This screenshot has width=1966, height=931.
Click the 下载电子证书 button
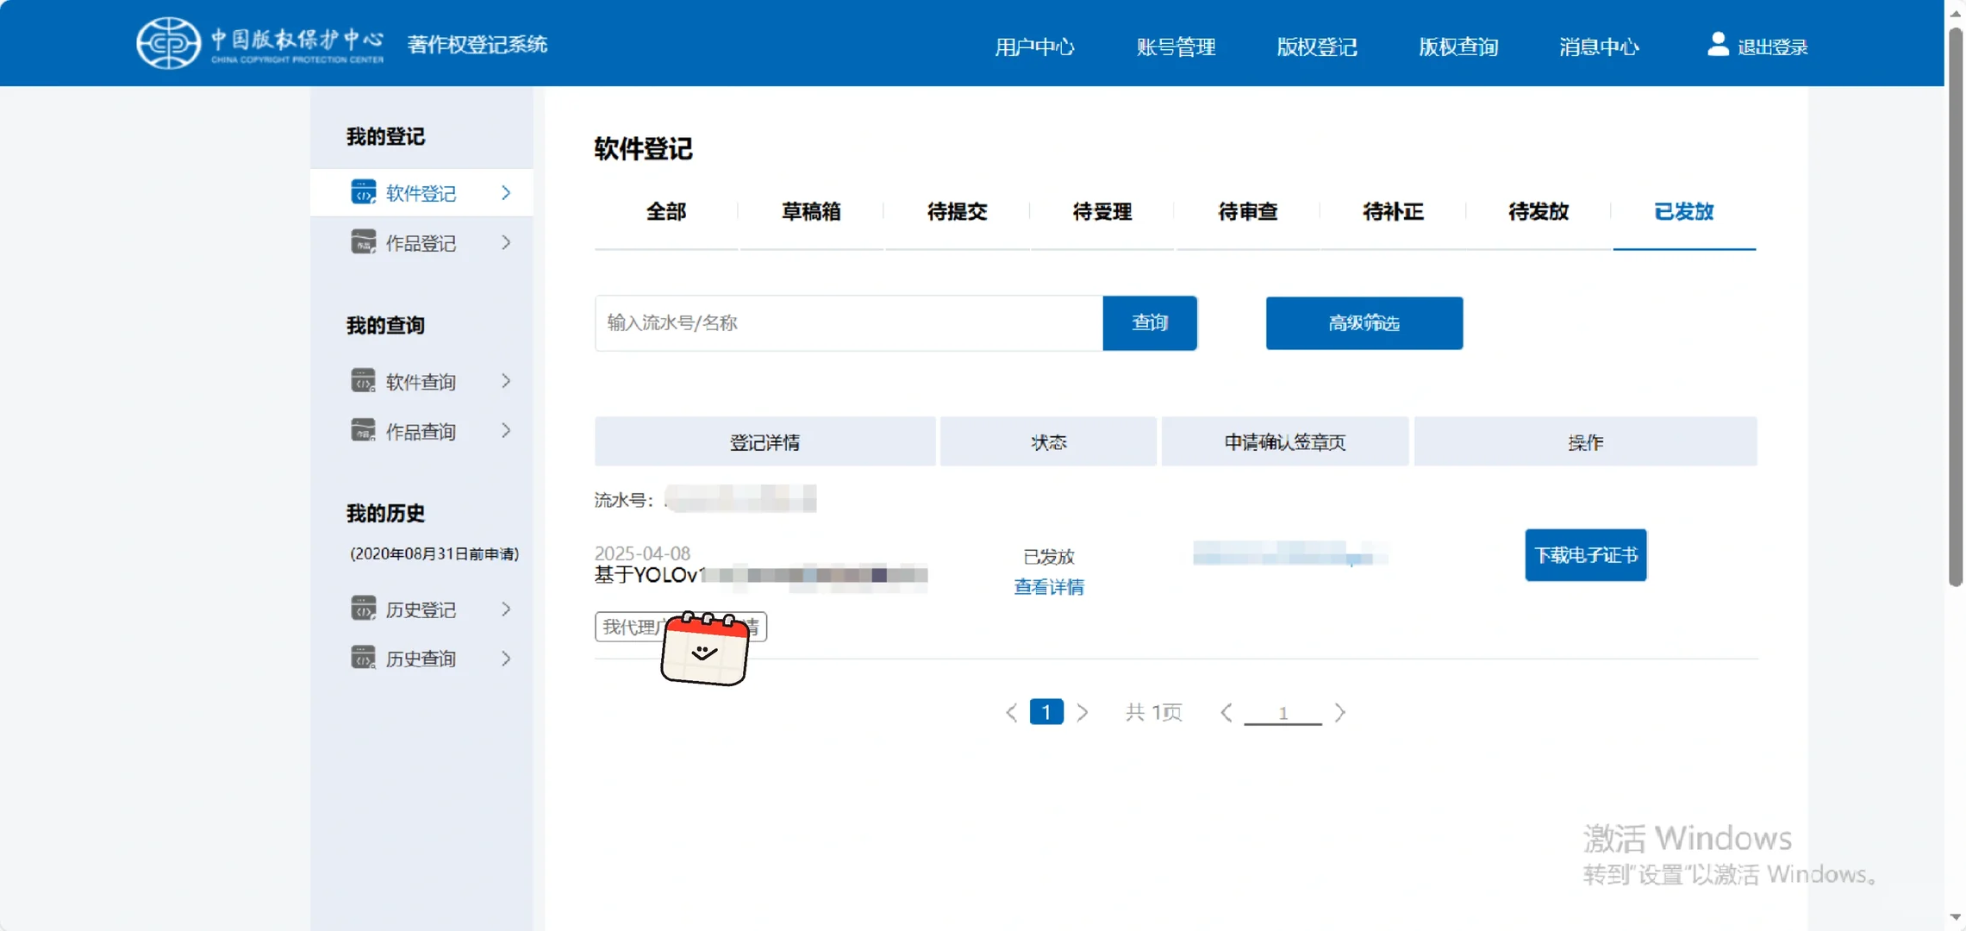click(1585, 555)
